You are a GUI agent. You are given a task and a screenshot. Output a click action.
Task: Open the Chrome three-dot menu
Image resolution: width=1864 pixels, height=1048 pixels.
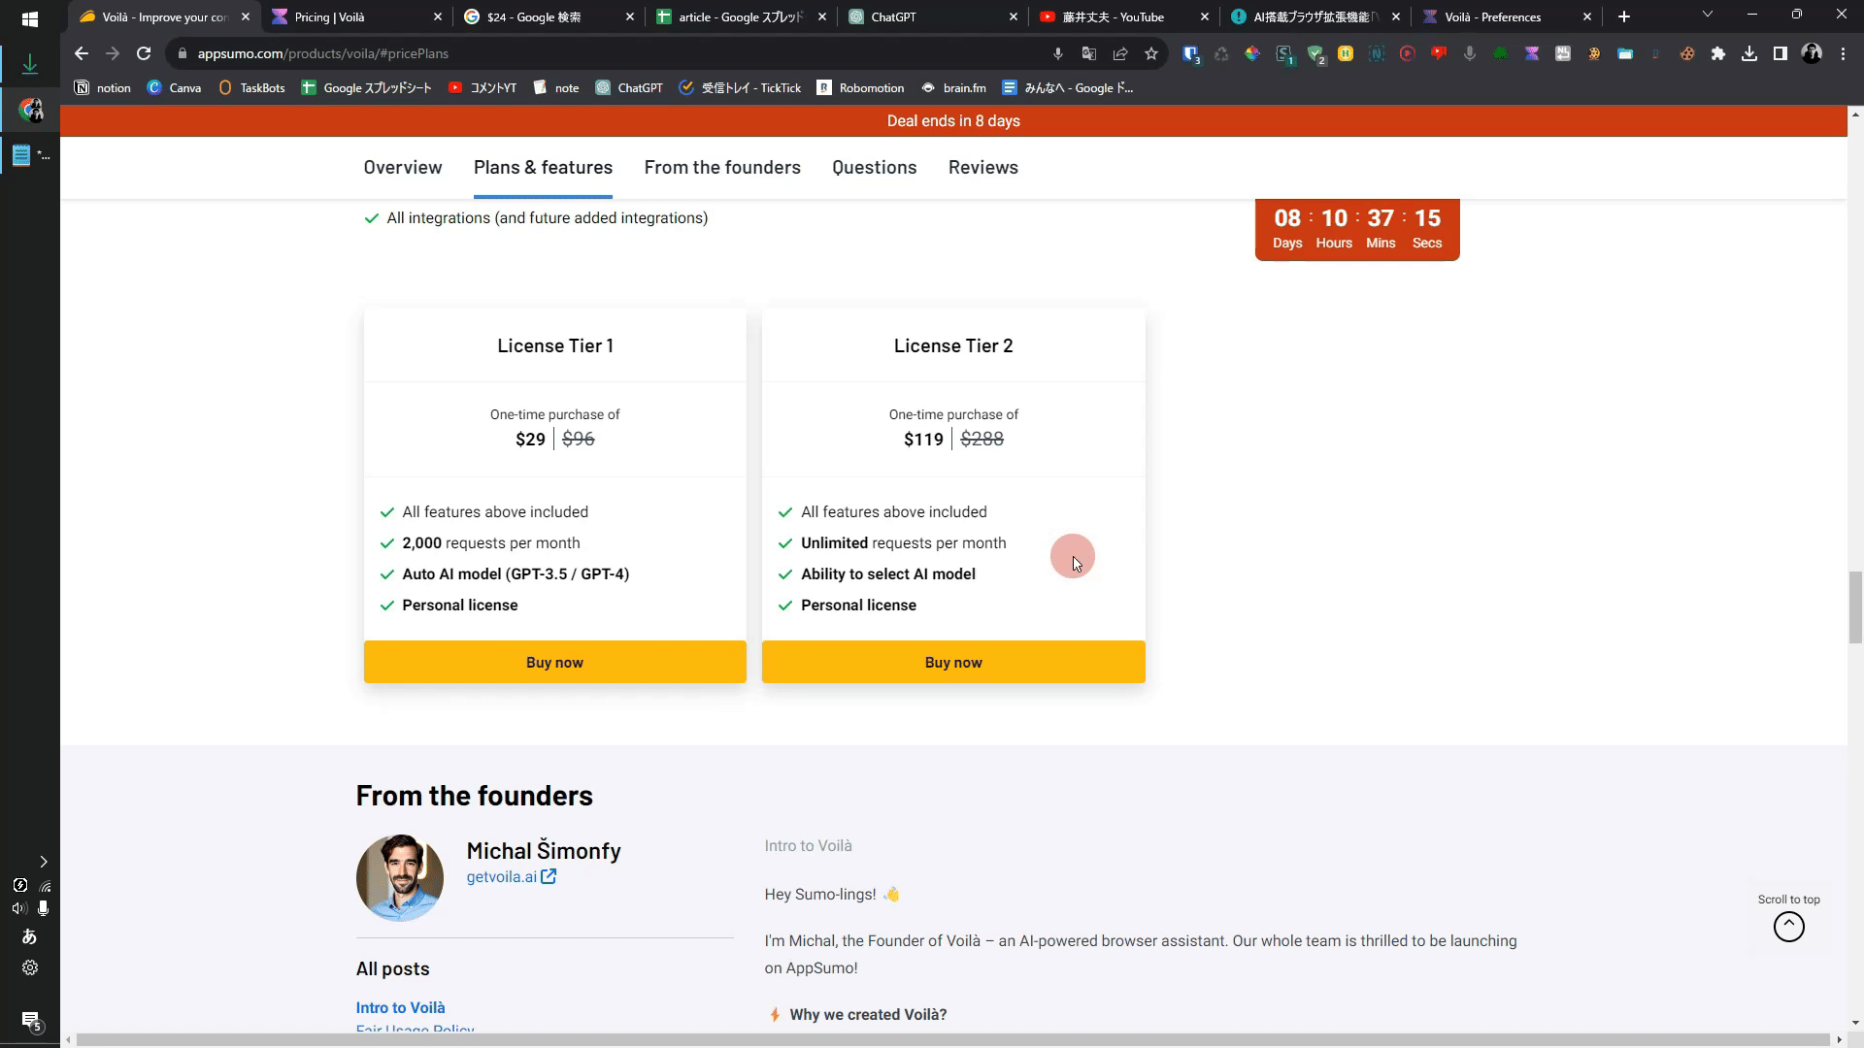click(1843, 54)
